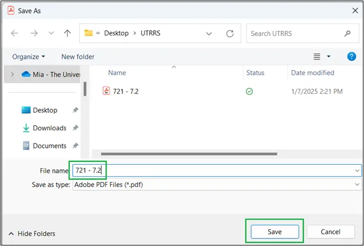Image resolution: width=364 pixels, height=246 pixels.
Task: Open the Save as type dropdown
Action: click(x=357, y=185)
